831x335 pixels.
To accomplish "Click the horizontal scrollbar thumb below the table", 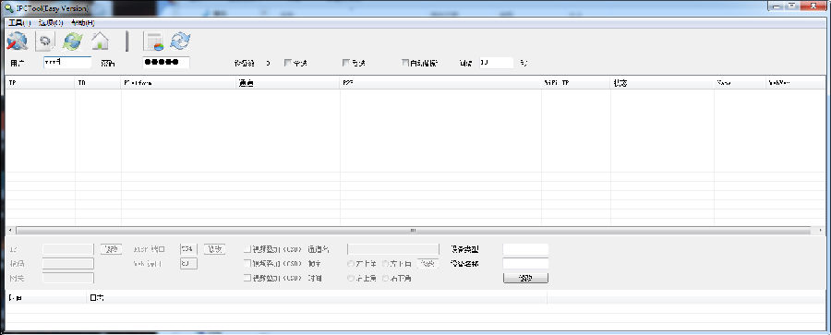I will point(413,230).
